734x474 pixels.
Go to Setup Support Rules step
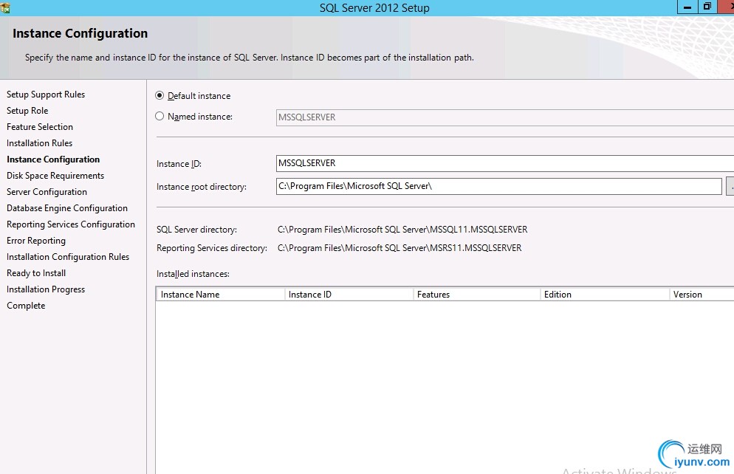click(46, 95)
